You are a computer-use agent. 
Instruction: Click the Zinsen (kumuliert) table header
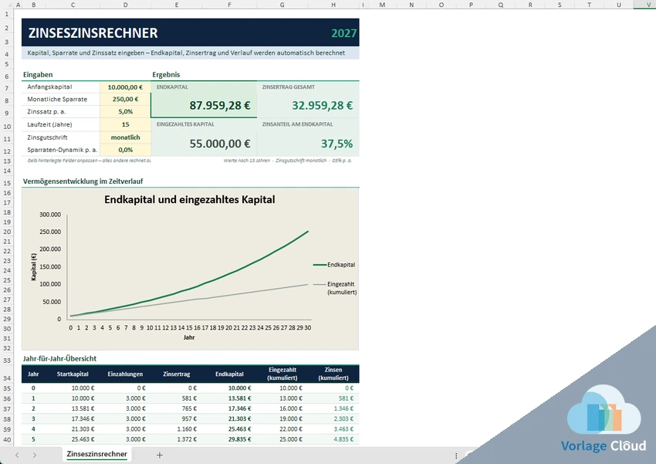point(333,374)
